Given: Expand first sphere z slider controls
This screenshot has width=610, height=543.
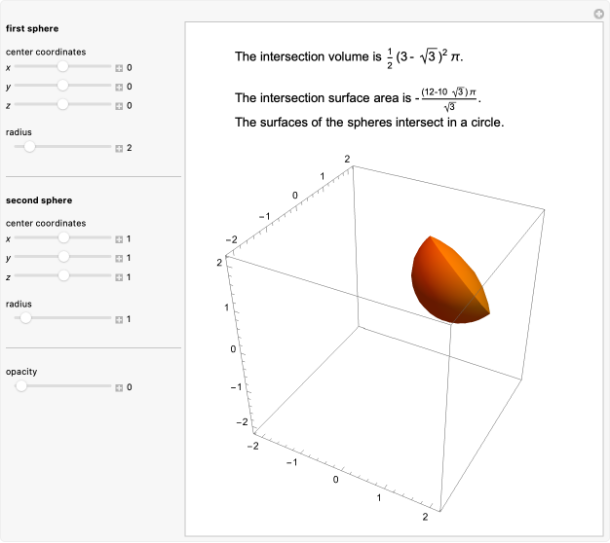Looking at the screenshot, I should tap(119, 104).
